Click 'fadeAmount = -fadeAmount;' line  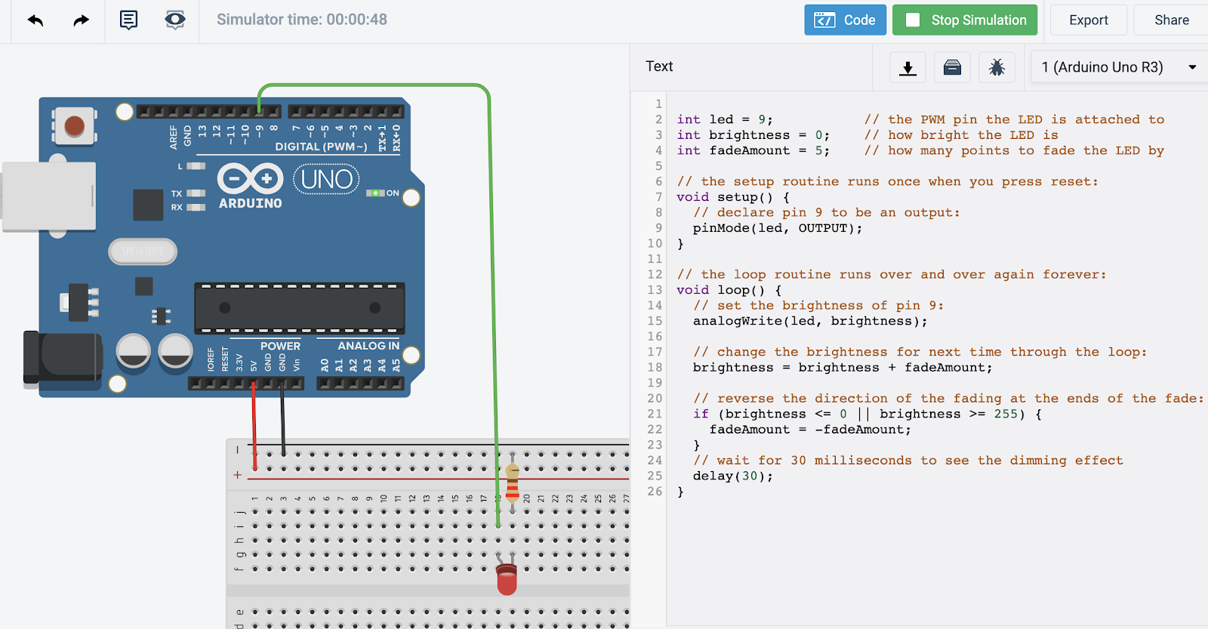(x=810, y=430)
